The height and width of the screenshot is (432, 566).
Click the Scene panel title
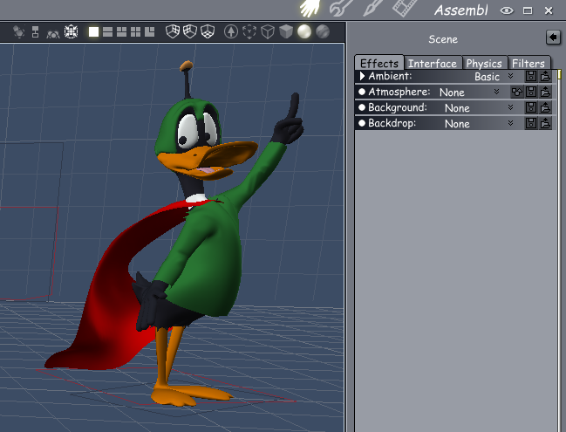443,39
